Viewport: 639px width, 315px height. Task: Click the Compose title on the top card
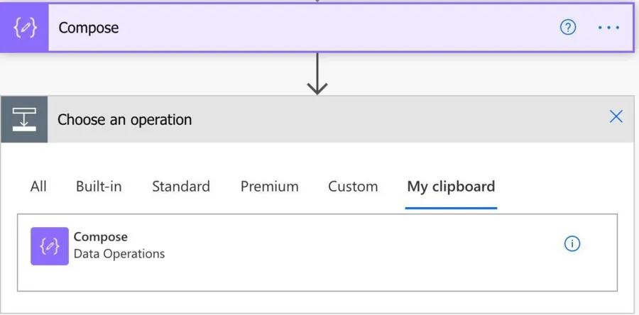pos(89,28)
